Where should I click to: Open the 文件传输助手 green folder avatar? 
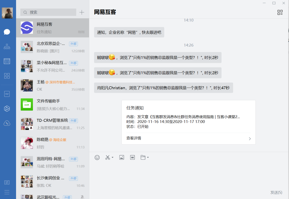[x=27, y=105]
